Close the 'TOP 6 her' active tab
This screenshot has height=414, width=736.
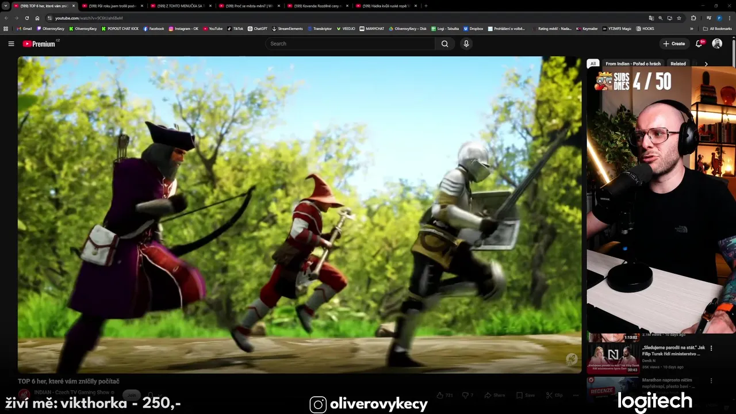point(74,6)
